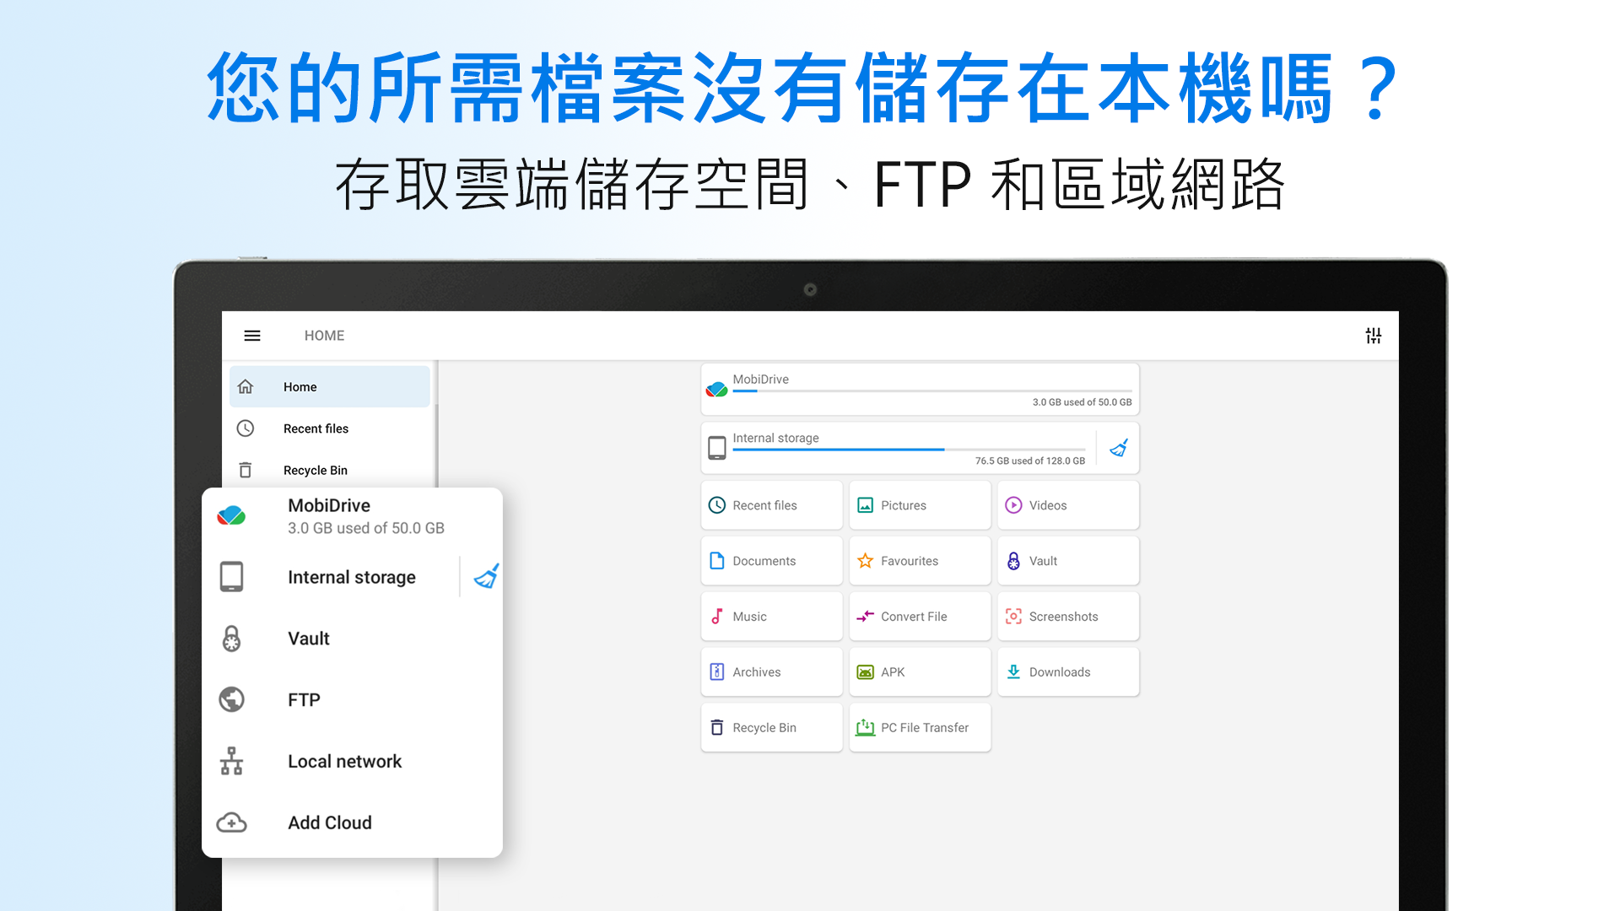Image resolution: width=1620 pixels, height=911 pixels.
Task: Open the Convert File tile
Action: 920,617
